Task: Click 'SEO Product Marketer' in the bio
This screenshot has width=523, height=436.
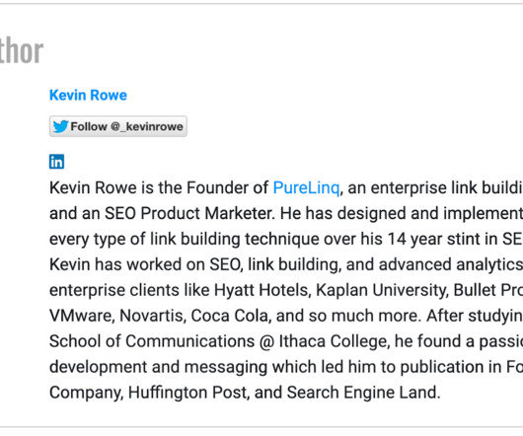Action: 188,213
